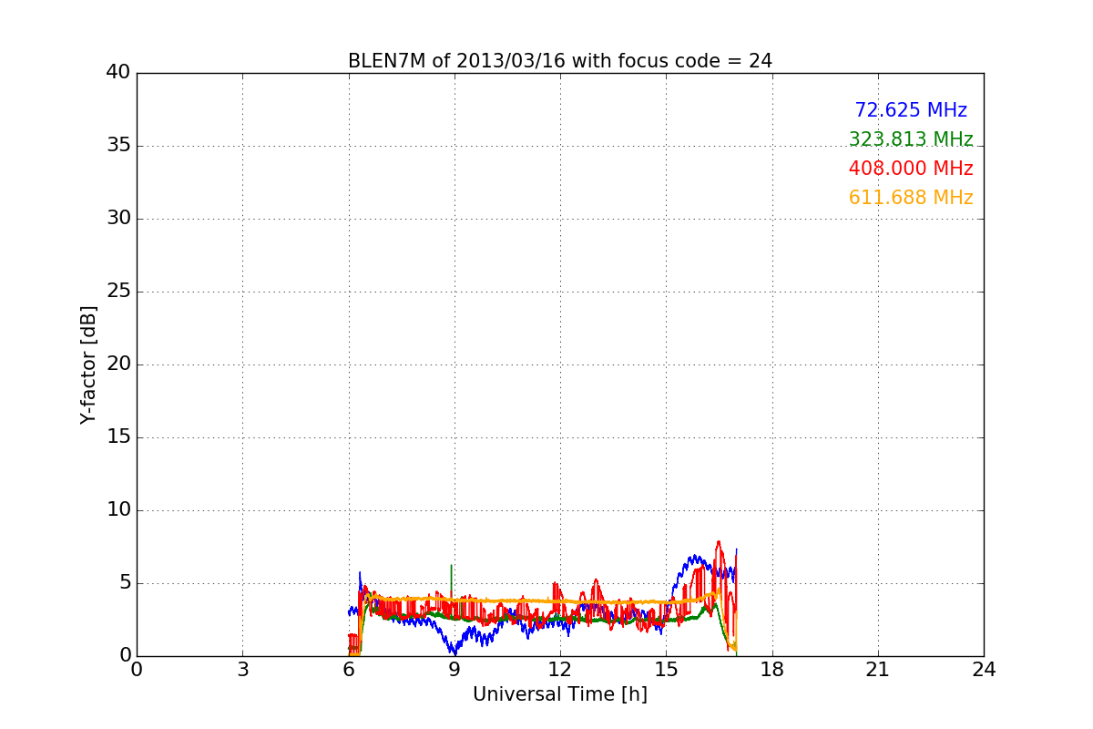1093x729 pixels.
Task: Click the x-axis tick label 3
Action: click(242, 669)
